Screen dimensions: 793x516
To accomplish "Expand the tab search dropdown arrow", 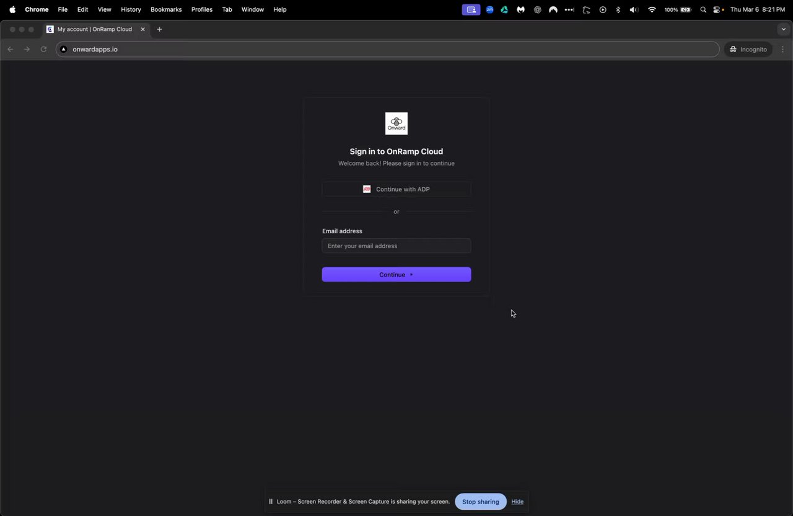I will click(783, 29).
